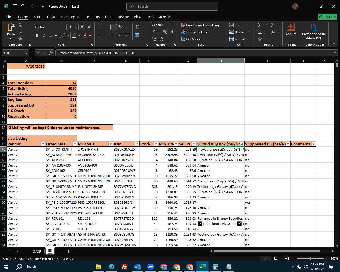340x272 pixels.
Task: Toggle Align Left in Alignment group
Action: (100, 36)
